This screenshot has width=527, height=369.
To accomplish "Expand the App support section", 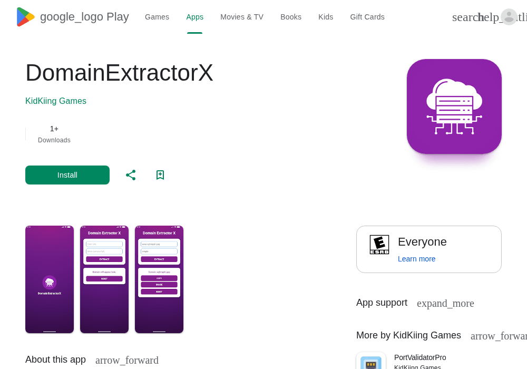I will click(x=445, y=303).
